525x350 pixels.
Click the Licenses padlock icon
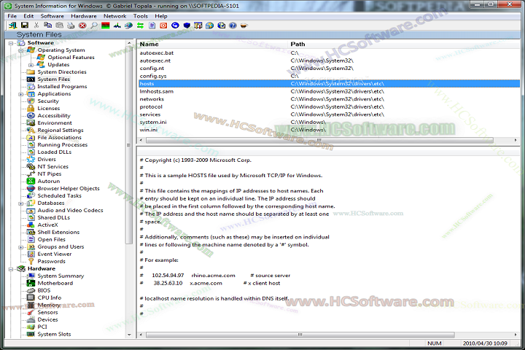(x=31, y=108)
